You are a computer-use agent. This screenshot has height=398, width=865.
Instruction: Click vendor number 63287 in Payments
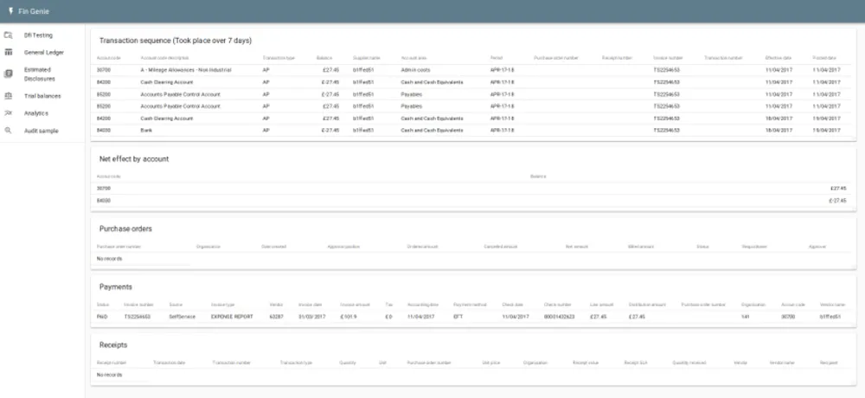click(276, 317)
